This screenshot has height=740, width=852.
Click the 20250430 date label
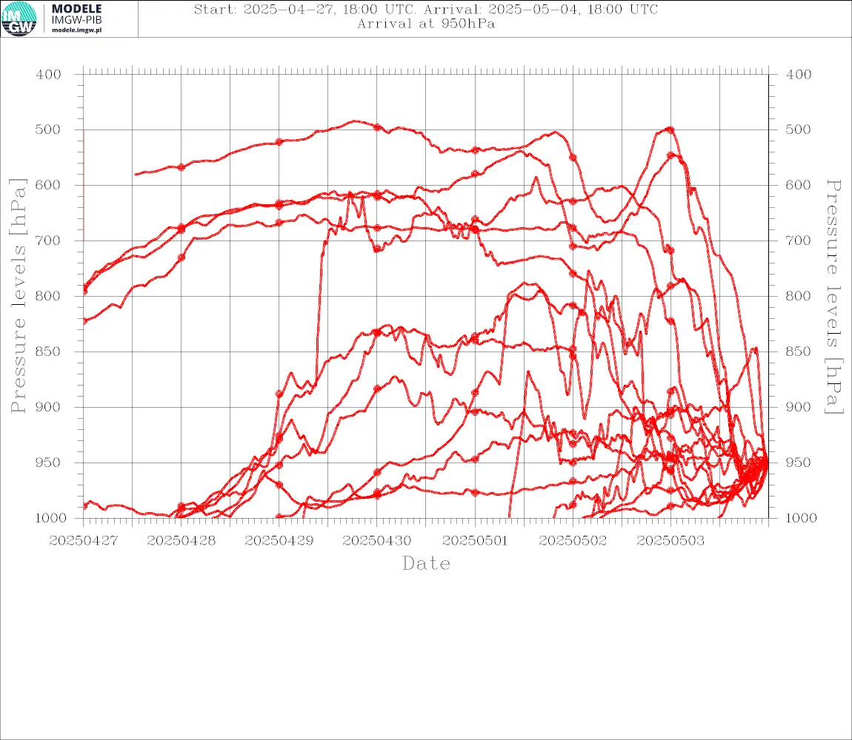[x=377, y=541]
